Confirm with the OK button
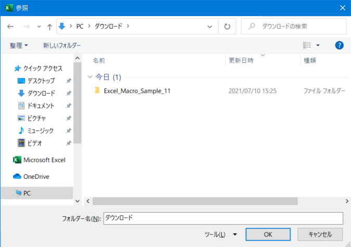Image resolution: width=351 pixels, height=247 pixels. point(268,235)
